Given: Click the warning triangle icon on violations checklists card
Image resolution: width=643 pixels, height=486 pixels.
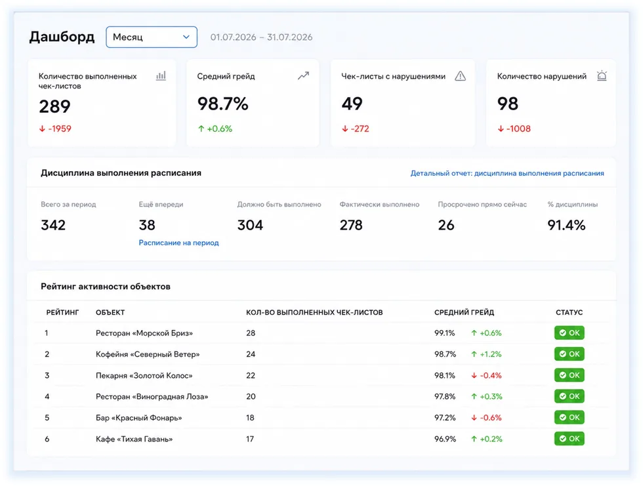Looking at the screenshot, I should [x=460, y=76].
